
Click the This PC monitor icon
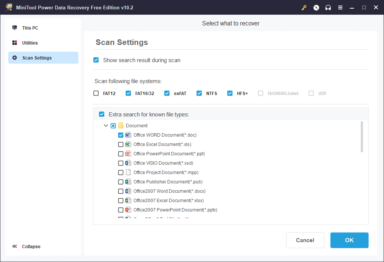pos(15,28)
